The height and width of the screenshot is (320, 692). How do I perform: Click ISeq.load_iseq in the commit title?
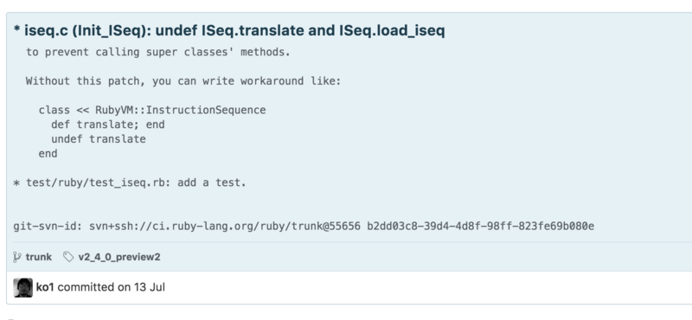coord(392,30)
